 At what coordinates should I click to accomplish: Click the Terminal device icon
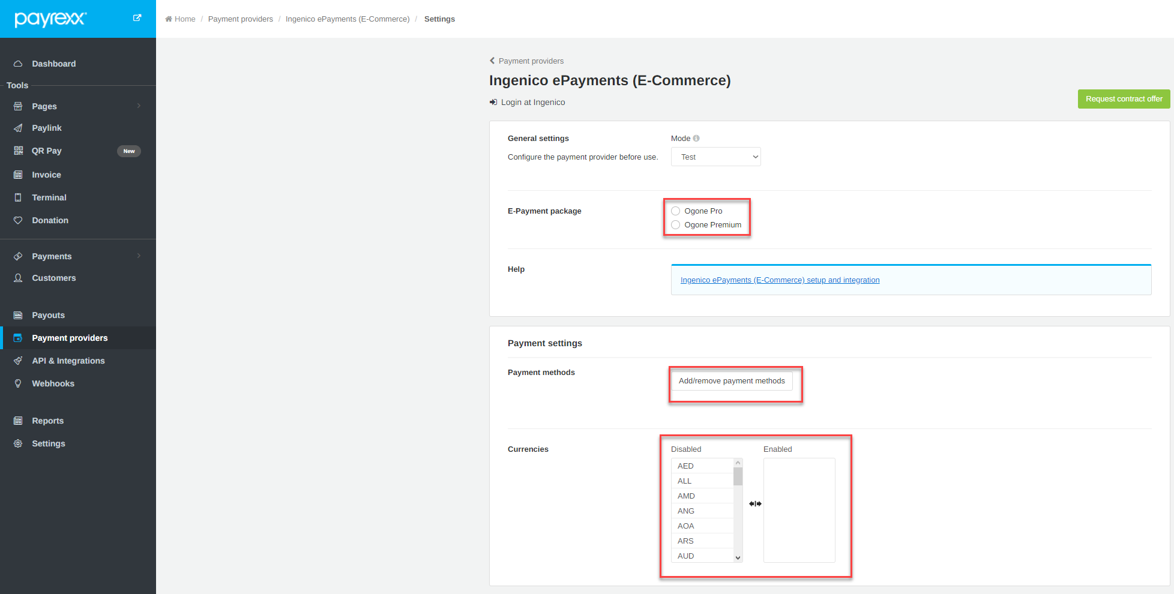pyautogui.click(x=18, y=197)
